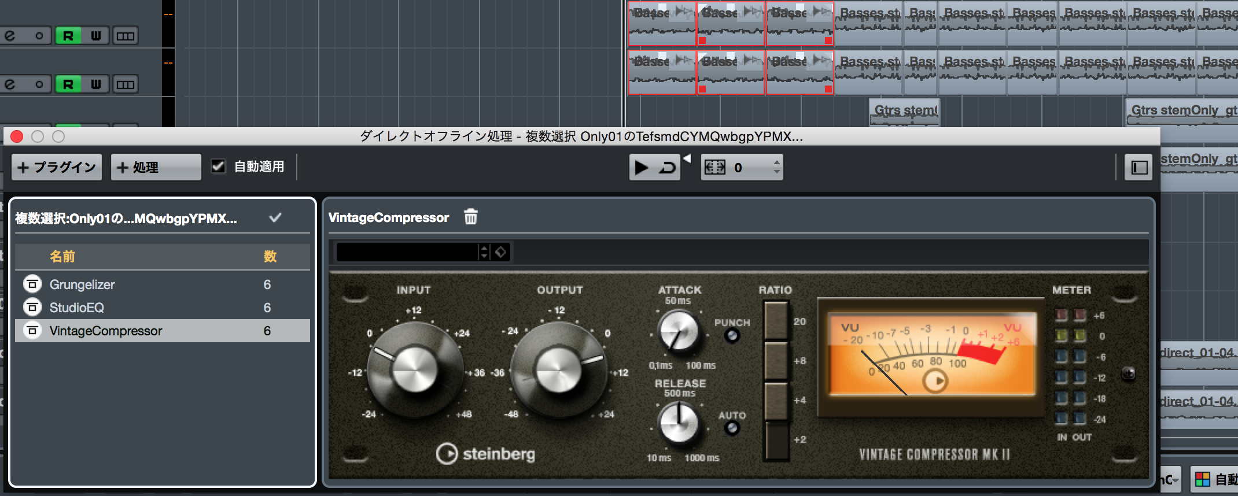The height and width of the screenshot is (496, 1238).
Task: Open edit channel settings on first track
Action: coord(10,36)
